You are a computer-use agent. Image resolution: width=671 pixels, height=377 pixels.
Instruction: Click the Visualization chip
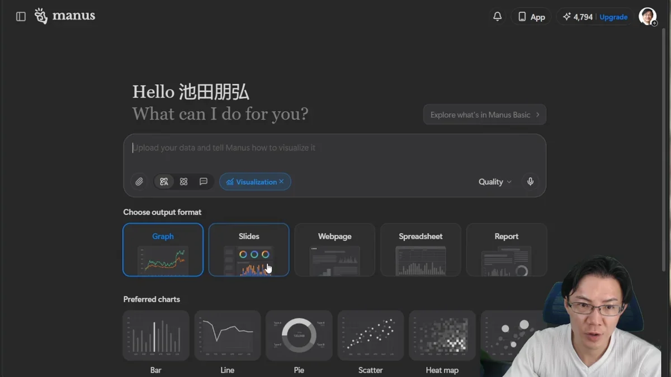click(255, 182)
